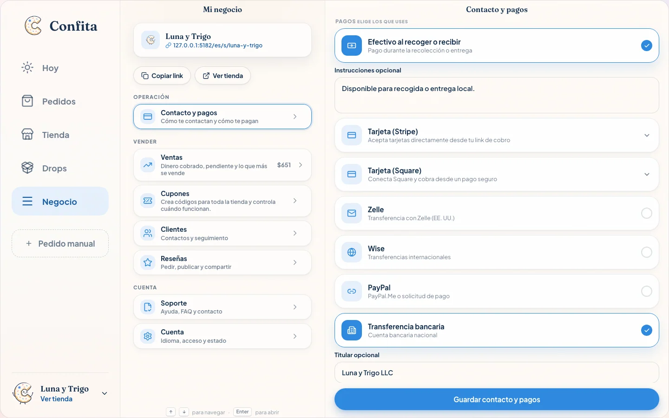The image size is (669, 418).
Task: Click the box icon for Drops
Action: pos(27,168)
